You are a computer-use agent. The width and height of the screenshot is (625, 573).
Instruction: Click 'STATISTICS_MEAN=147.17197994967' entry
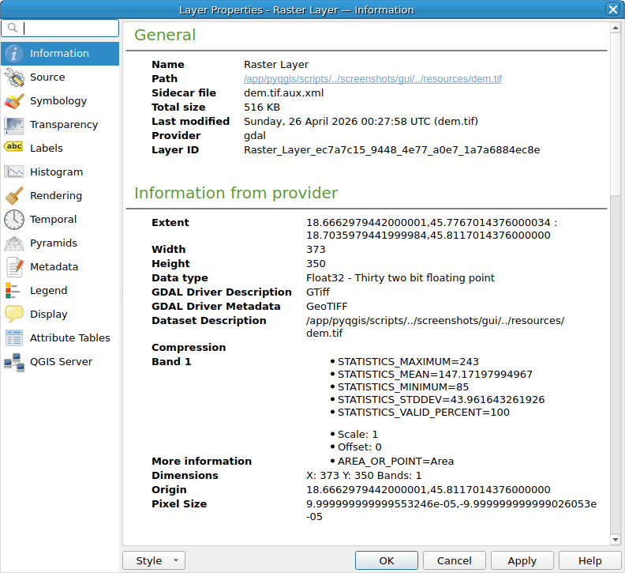[435, 375]
